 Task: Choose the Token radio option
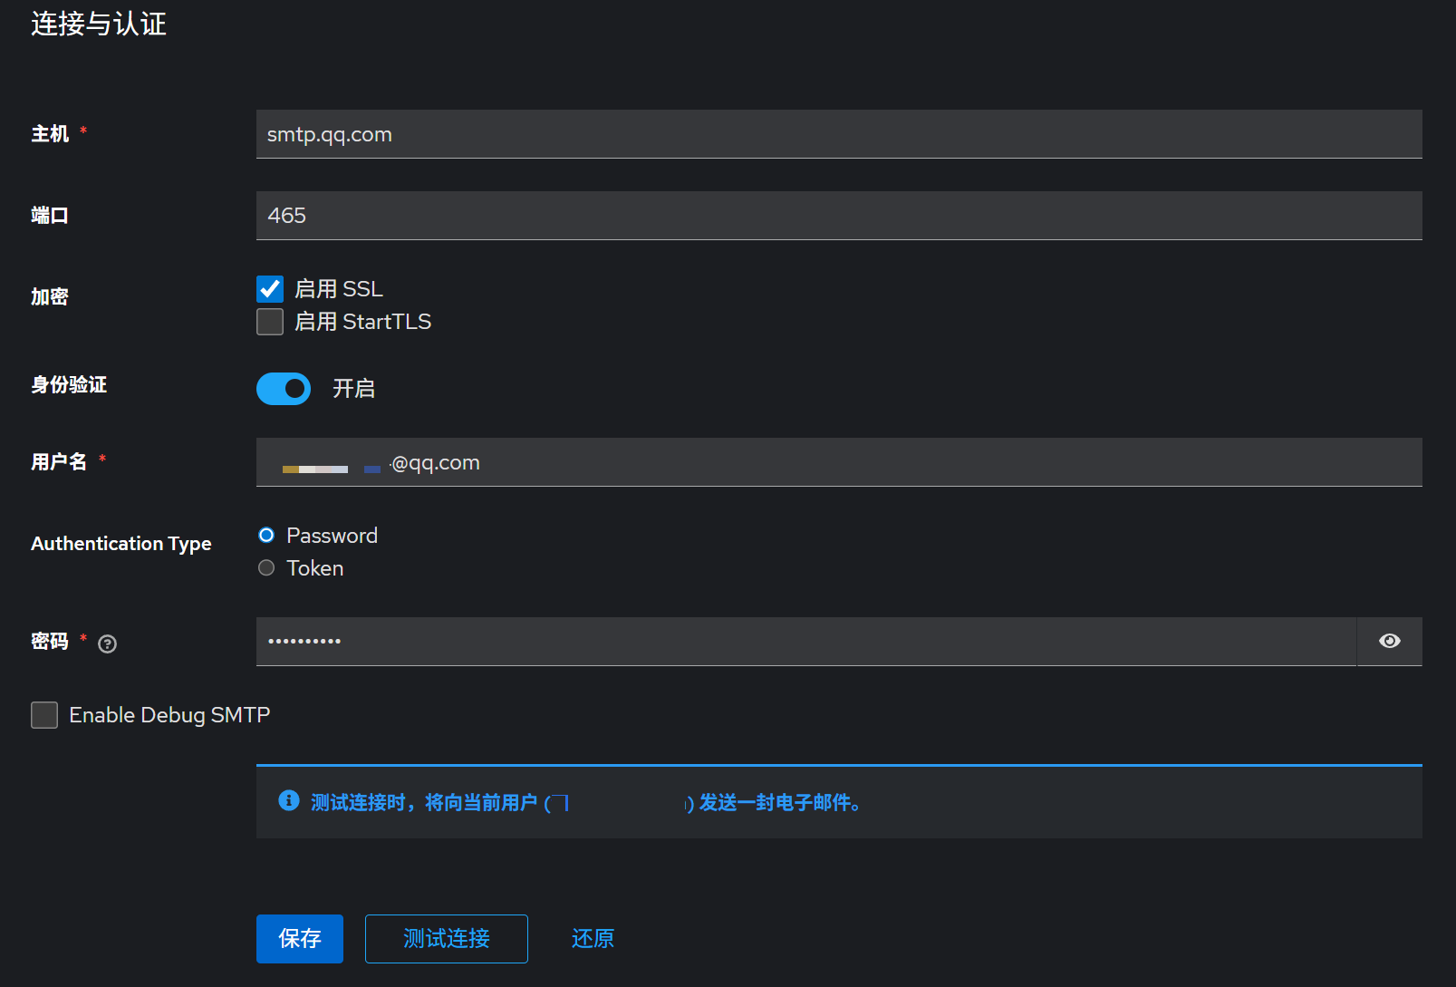tap(266, 568)
